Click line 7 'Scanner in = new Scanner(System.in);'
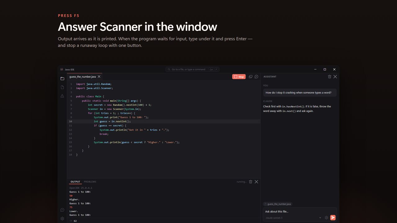This screenshot has width=397, height=223. [x=114, y=109]
